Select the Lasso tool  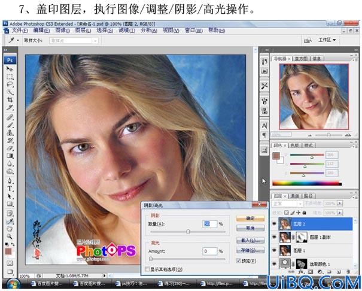[10, 84]
